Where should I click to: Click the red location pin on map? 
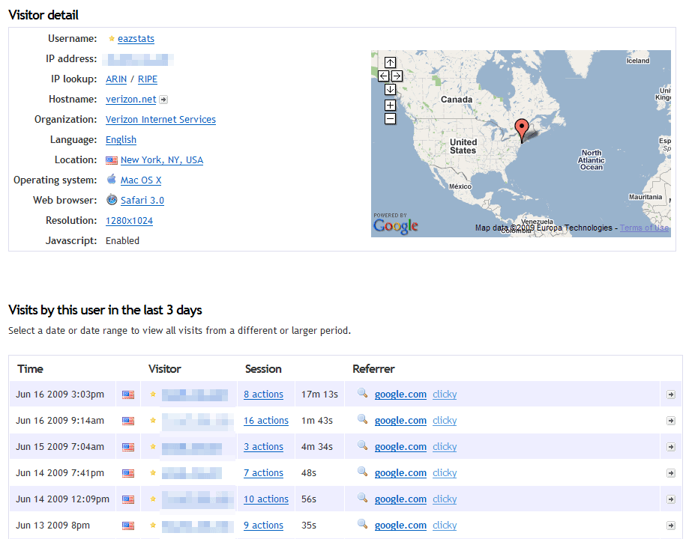[522, 130]
